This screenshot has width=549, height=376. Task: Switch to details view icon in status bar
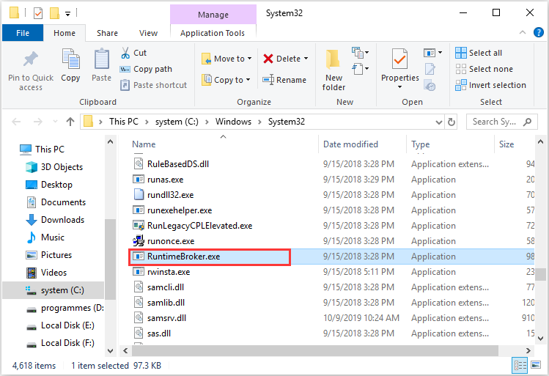click(x=520, y=365)
